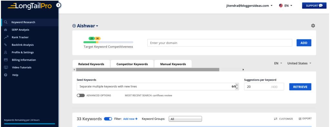Click the Help question mark icon

[6, 75]
